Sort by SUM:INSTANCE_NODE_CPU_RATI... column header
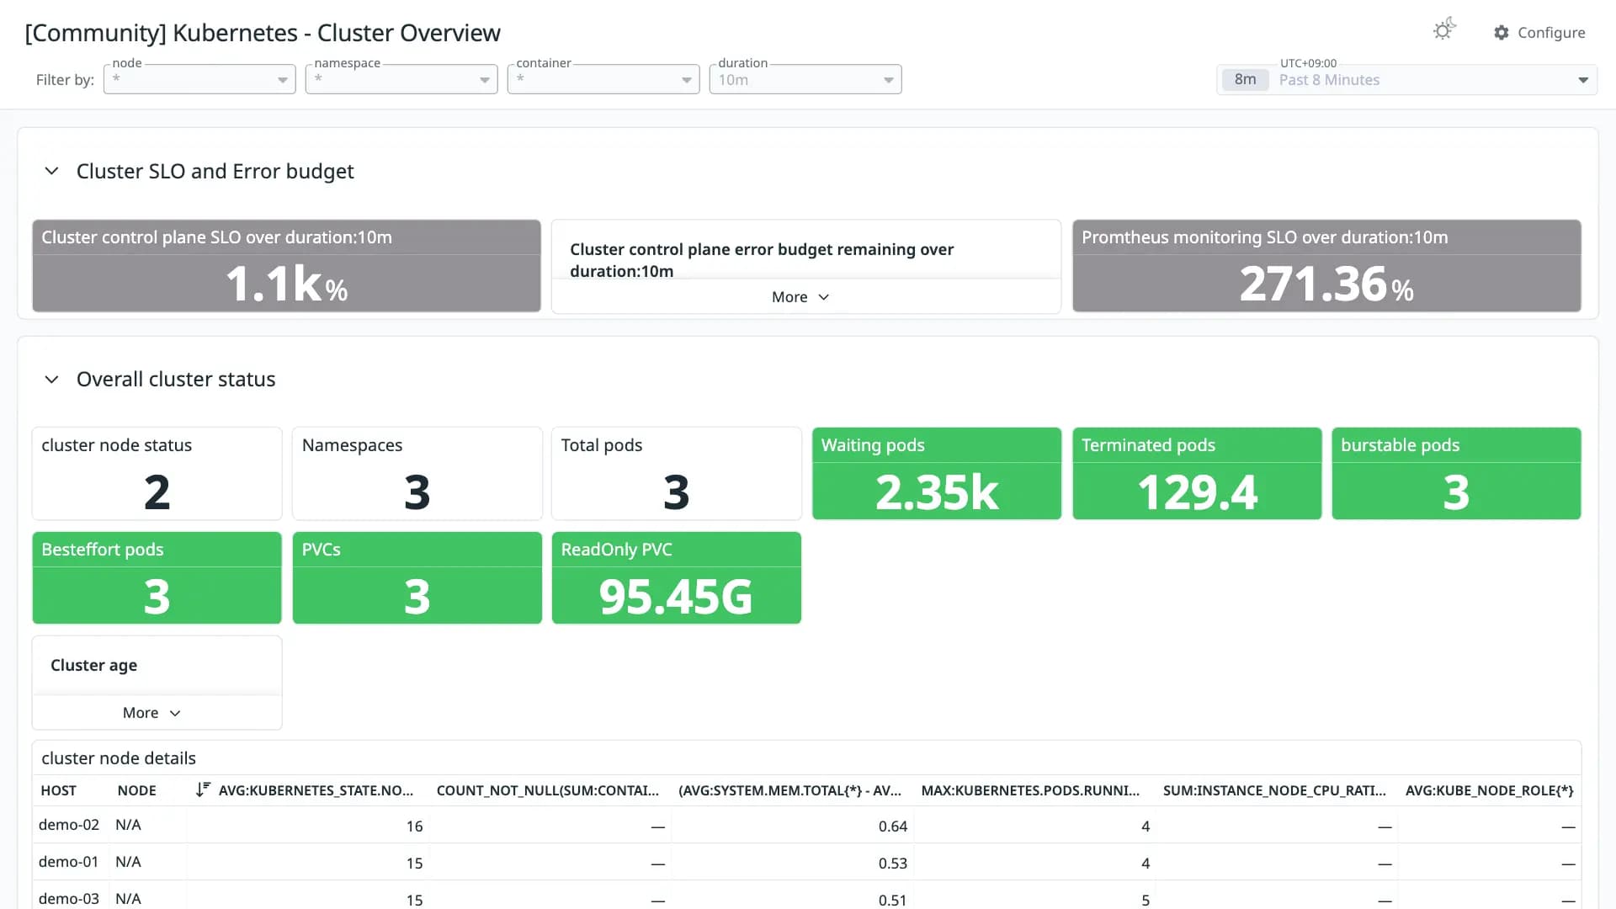The width and height of the screenshot is (1616, 909). point(1274,790)
